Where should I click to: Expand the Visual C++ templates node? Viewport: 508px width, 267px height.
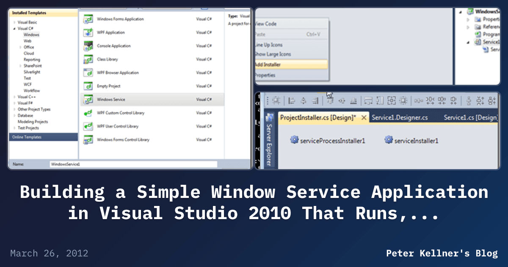(x=14, y=97)
